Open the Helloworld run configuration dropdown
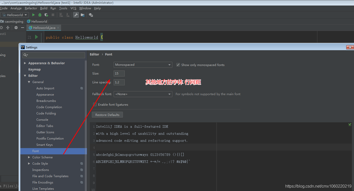The height and width of the screenshot is (191, 354). [15, 15]
